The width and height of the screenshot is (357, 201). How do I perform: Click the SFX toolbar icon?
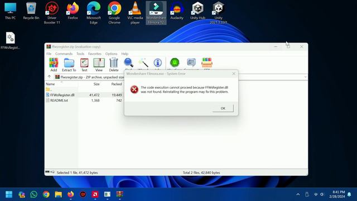pyautogui.click(x=207, y=63)
